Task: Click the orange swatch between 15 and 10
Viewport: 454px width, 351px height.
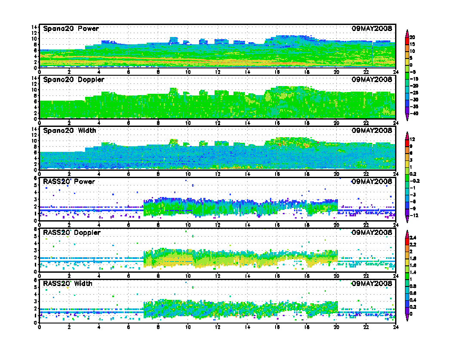Action: pos(407,48)
